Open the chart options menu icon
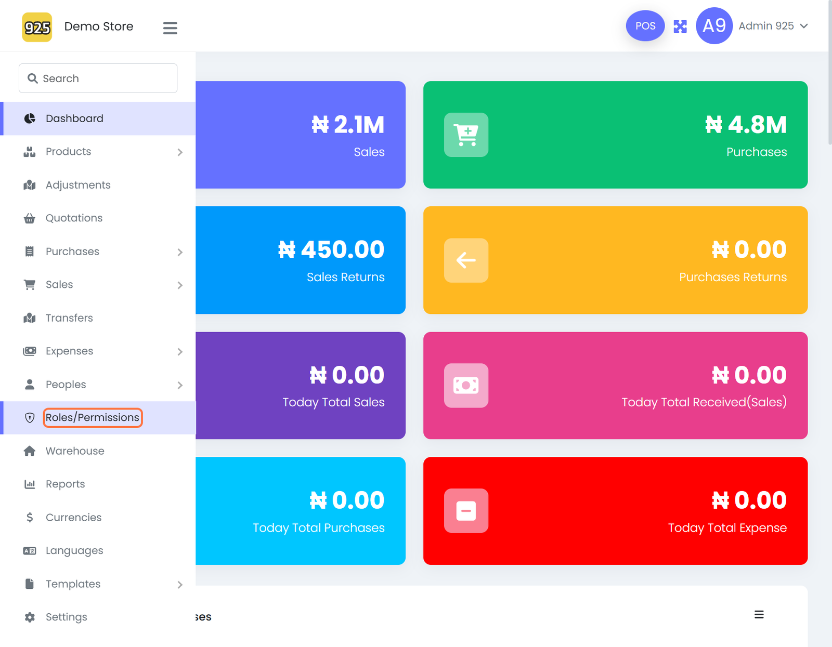This screenshot has width=832, height=647. coord(759,615)
